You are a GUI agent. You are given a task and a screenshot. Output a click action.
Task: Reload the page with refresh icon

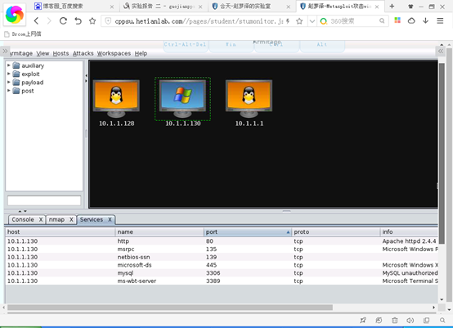63,20
